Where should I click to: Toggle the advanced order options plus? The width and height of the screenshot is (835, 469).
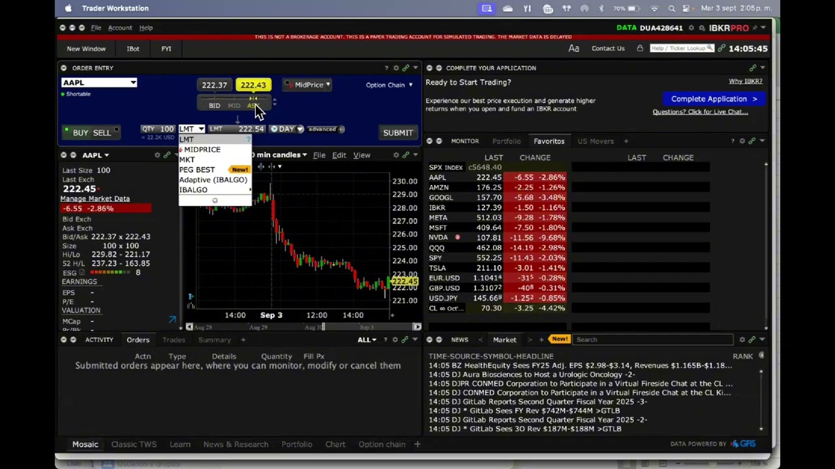(x=341, y=129)
